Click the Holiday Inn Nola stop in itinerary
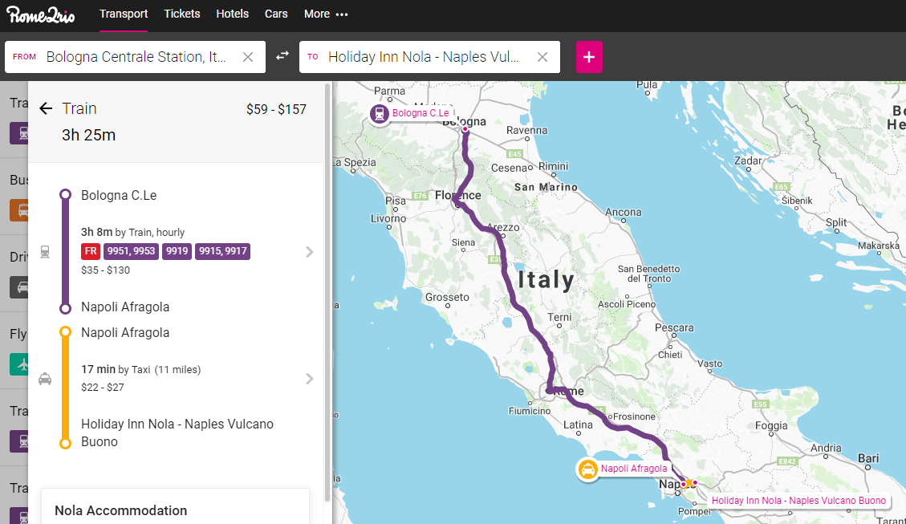This screenshot has height=524, width=906. tap(177, 433)
